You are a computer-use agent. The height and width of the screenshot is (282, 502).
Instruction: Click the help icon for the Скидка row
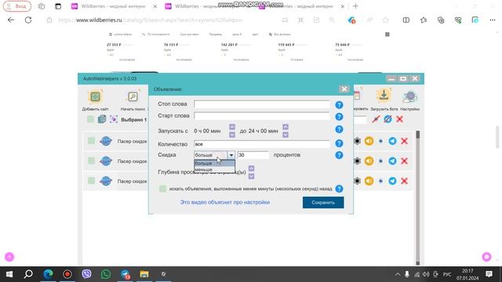339,155
